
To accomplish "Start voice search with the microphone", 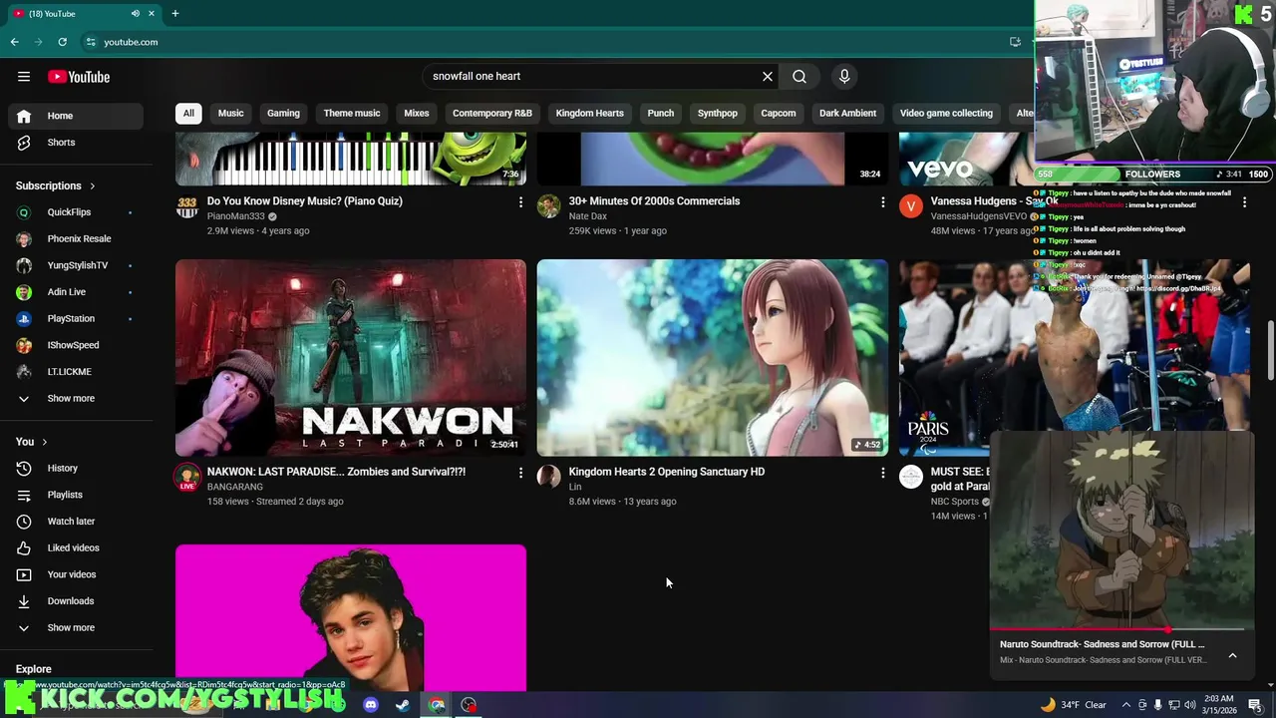I will (x=844, y=77).
